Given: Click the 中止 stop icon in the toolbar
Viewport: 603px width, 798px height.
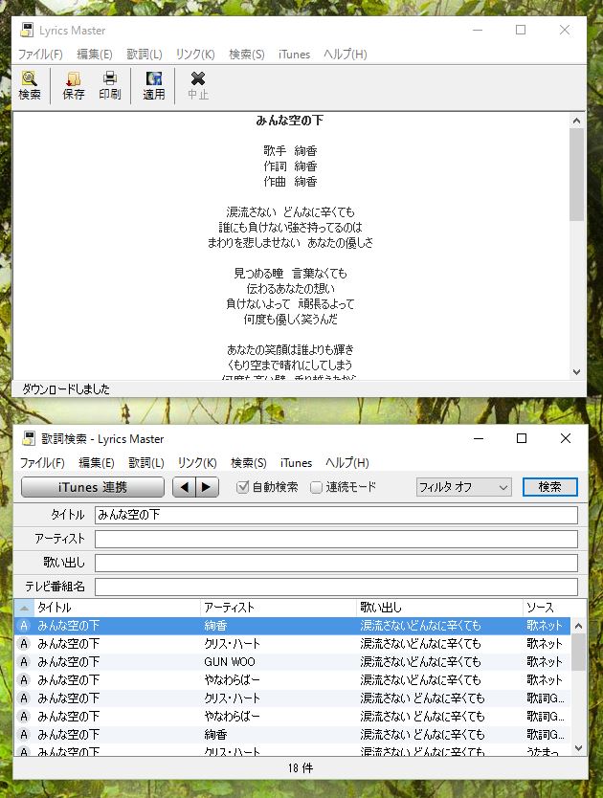Looking at the screenshot, I should pos(197,85).
